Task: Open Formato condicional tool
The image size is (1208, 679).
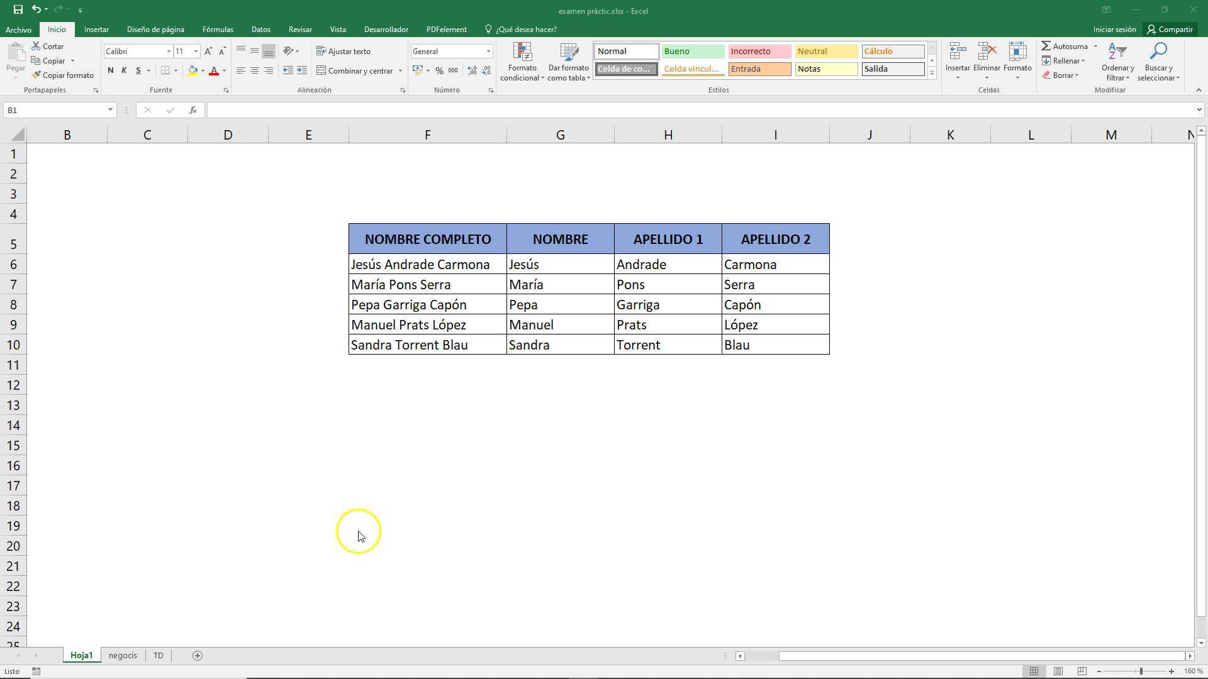Action: click(522, 61)
